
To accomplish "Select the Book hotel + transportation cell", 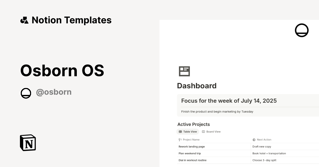I will click(x=269, y=153).
